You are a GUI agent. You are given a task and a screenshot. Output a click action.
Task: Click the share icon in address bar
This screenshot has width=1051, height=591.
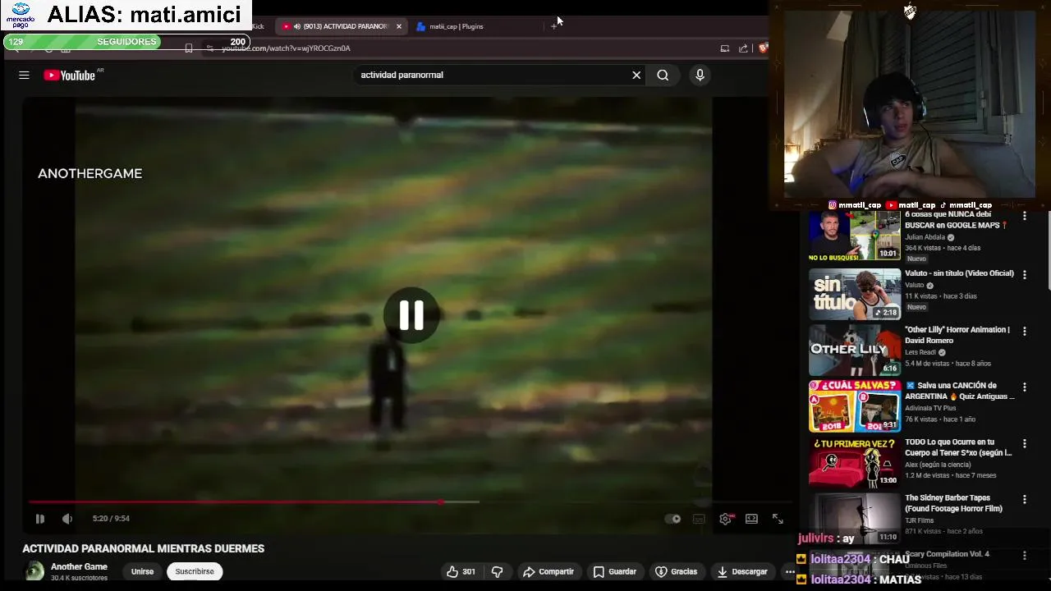tap(743, 48)
